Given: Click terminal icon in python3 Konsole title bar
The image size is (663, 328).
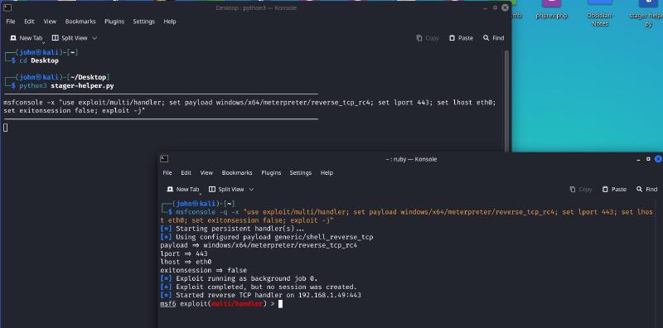Looking at the screenshot, I should click(7, 7).
